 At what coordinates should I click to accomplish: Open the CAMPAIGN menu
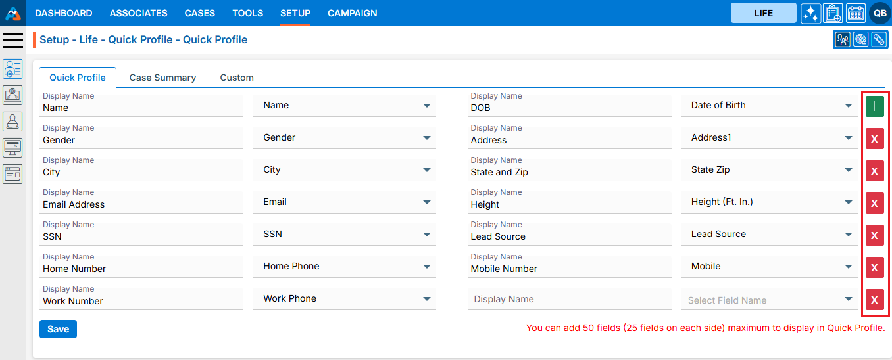pyautogui.click(x=353, y=13)
